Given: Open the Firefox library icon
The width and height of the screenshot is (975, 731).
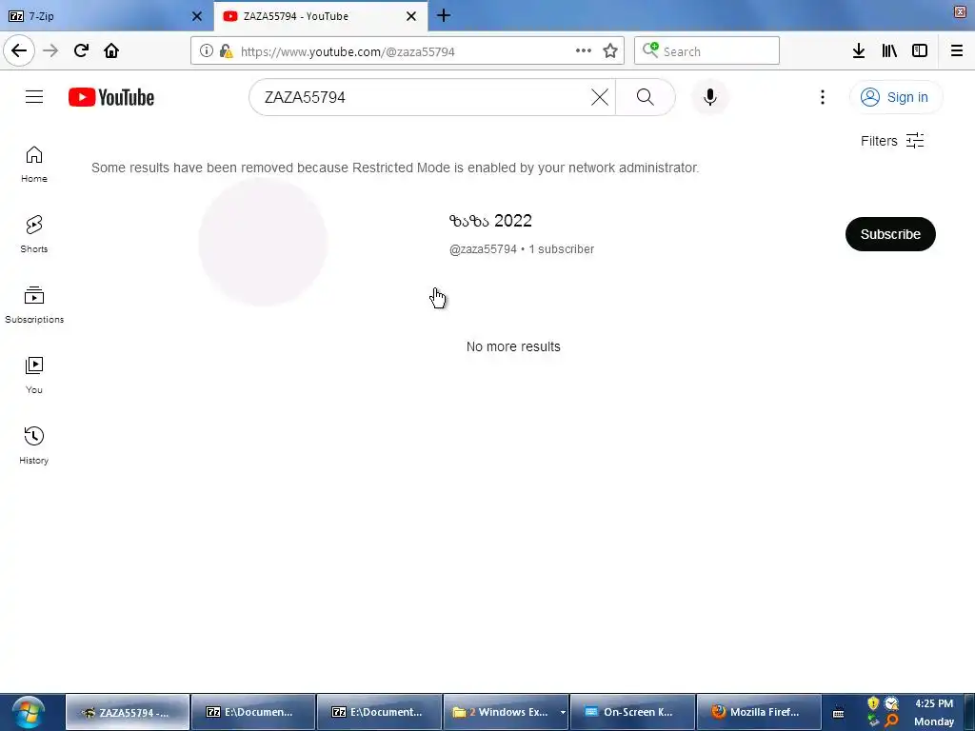Looking at the screenshot, I should 889,51.
